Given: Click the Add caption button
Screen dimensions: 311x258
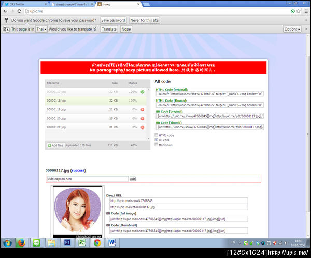Looking at the screenshot, I should tap(133, 179).
